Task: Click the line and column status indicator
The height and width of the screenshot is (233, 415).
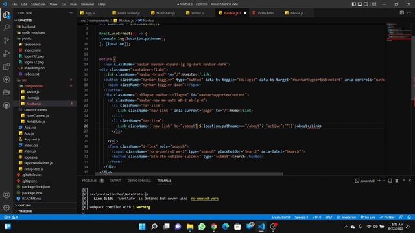Action: (x=281, y=217)
